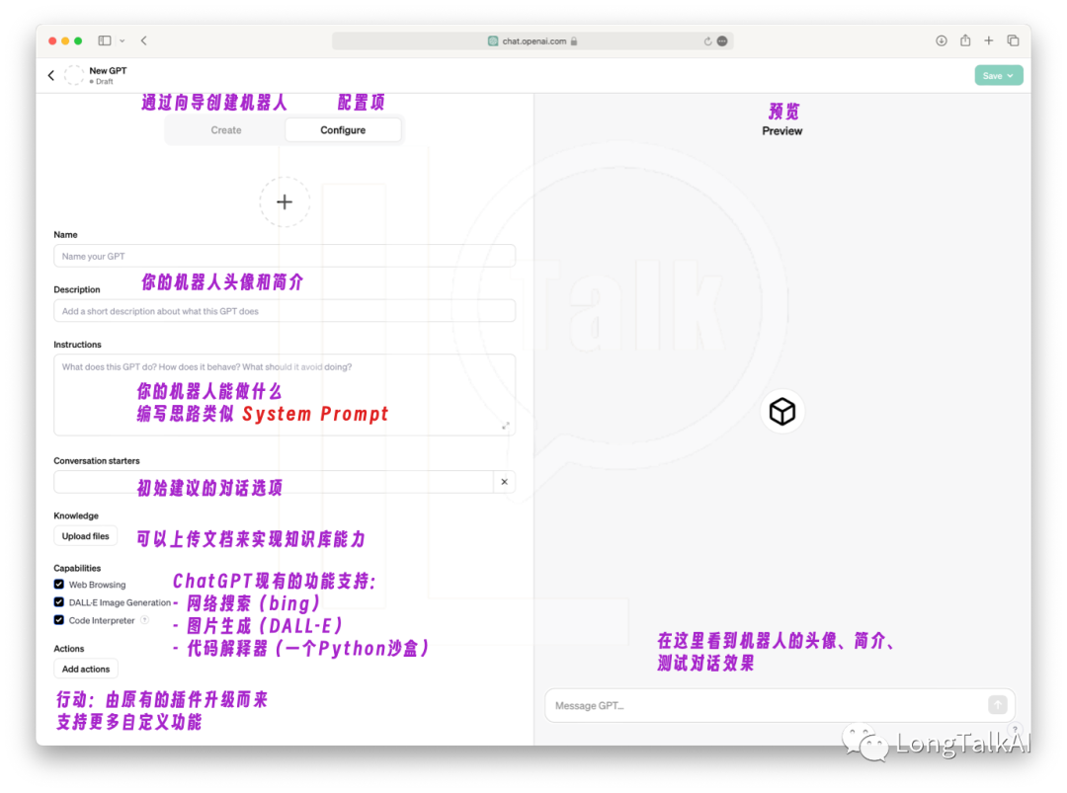The width and height of the screenshot is (1067, 793).
Task: Click the "Preview" heading text
Action: [782, 131]
